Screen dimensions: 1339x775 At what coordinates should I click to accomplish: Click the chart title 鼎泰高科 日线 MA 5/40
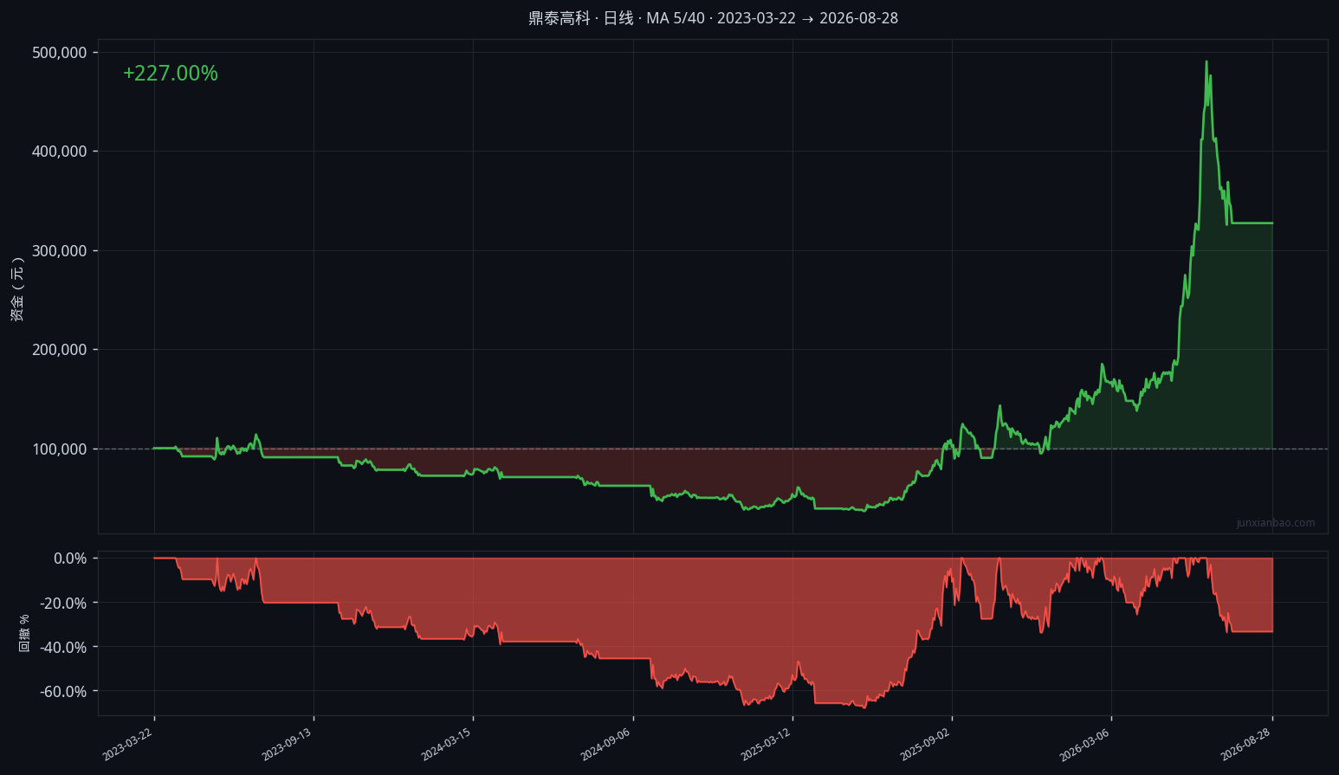point(713,18)
